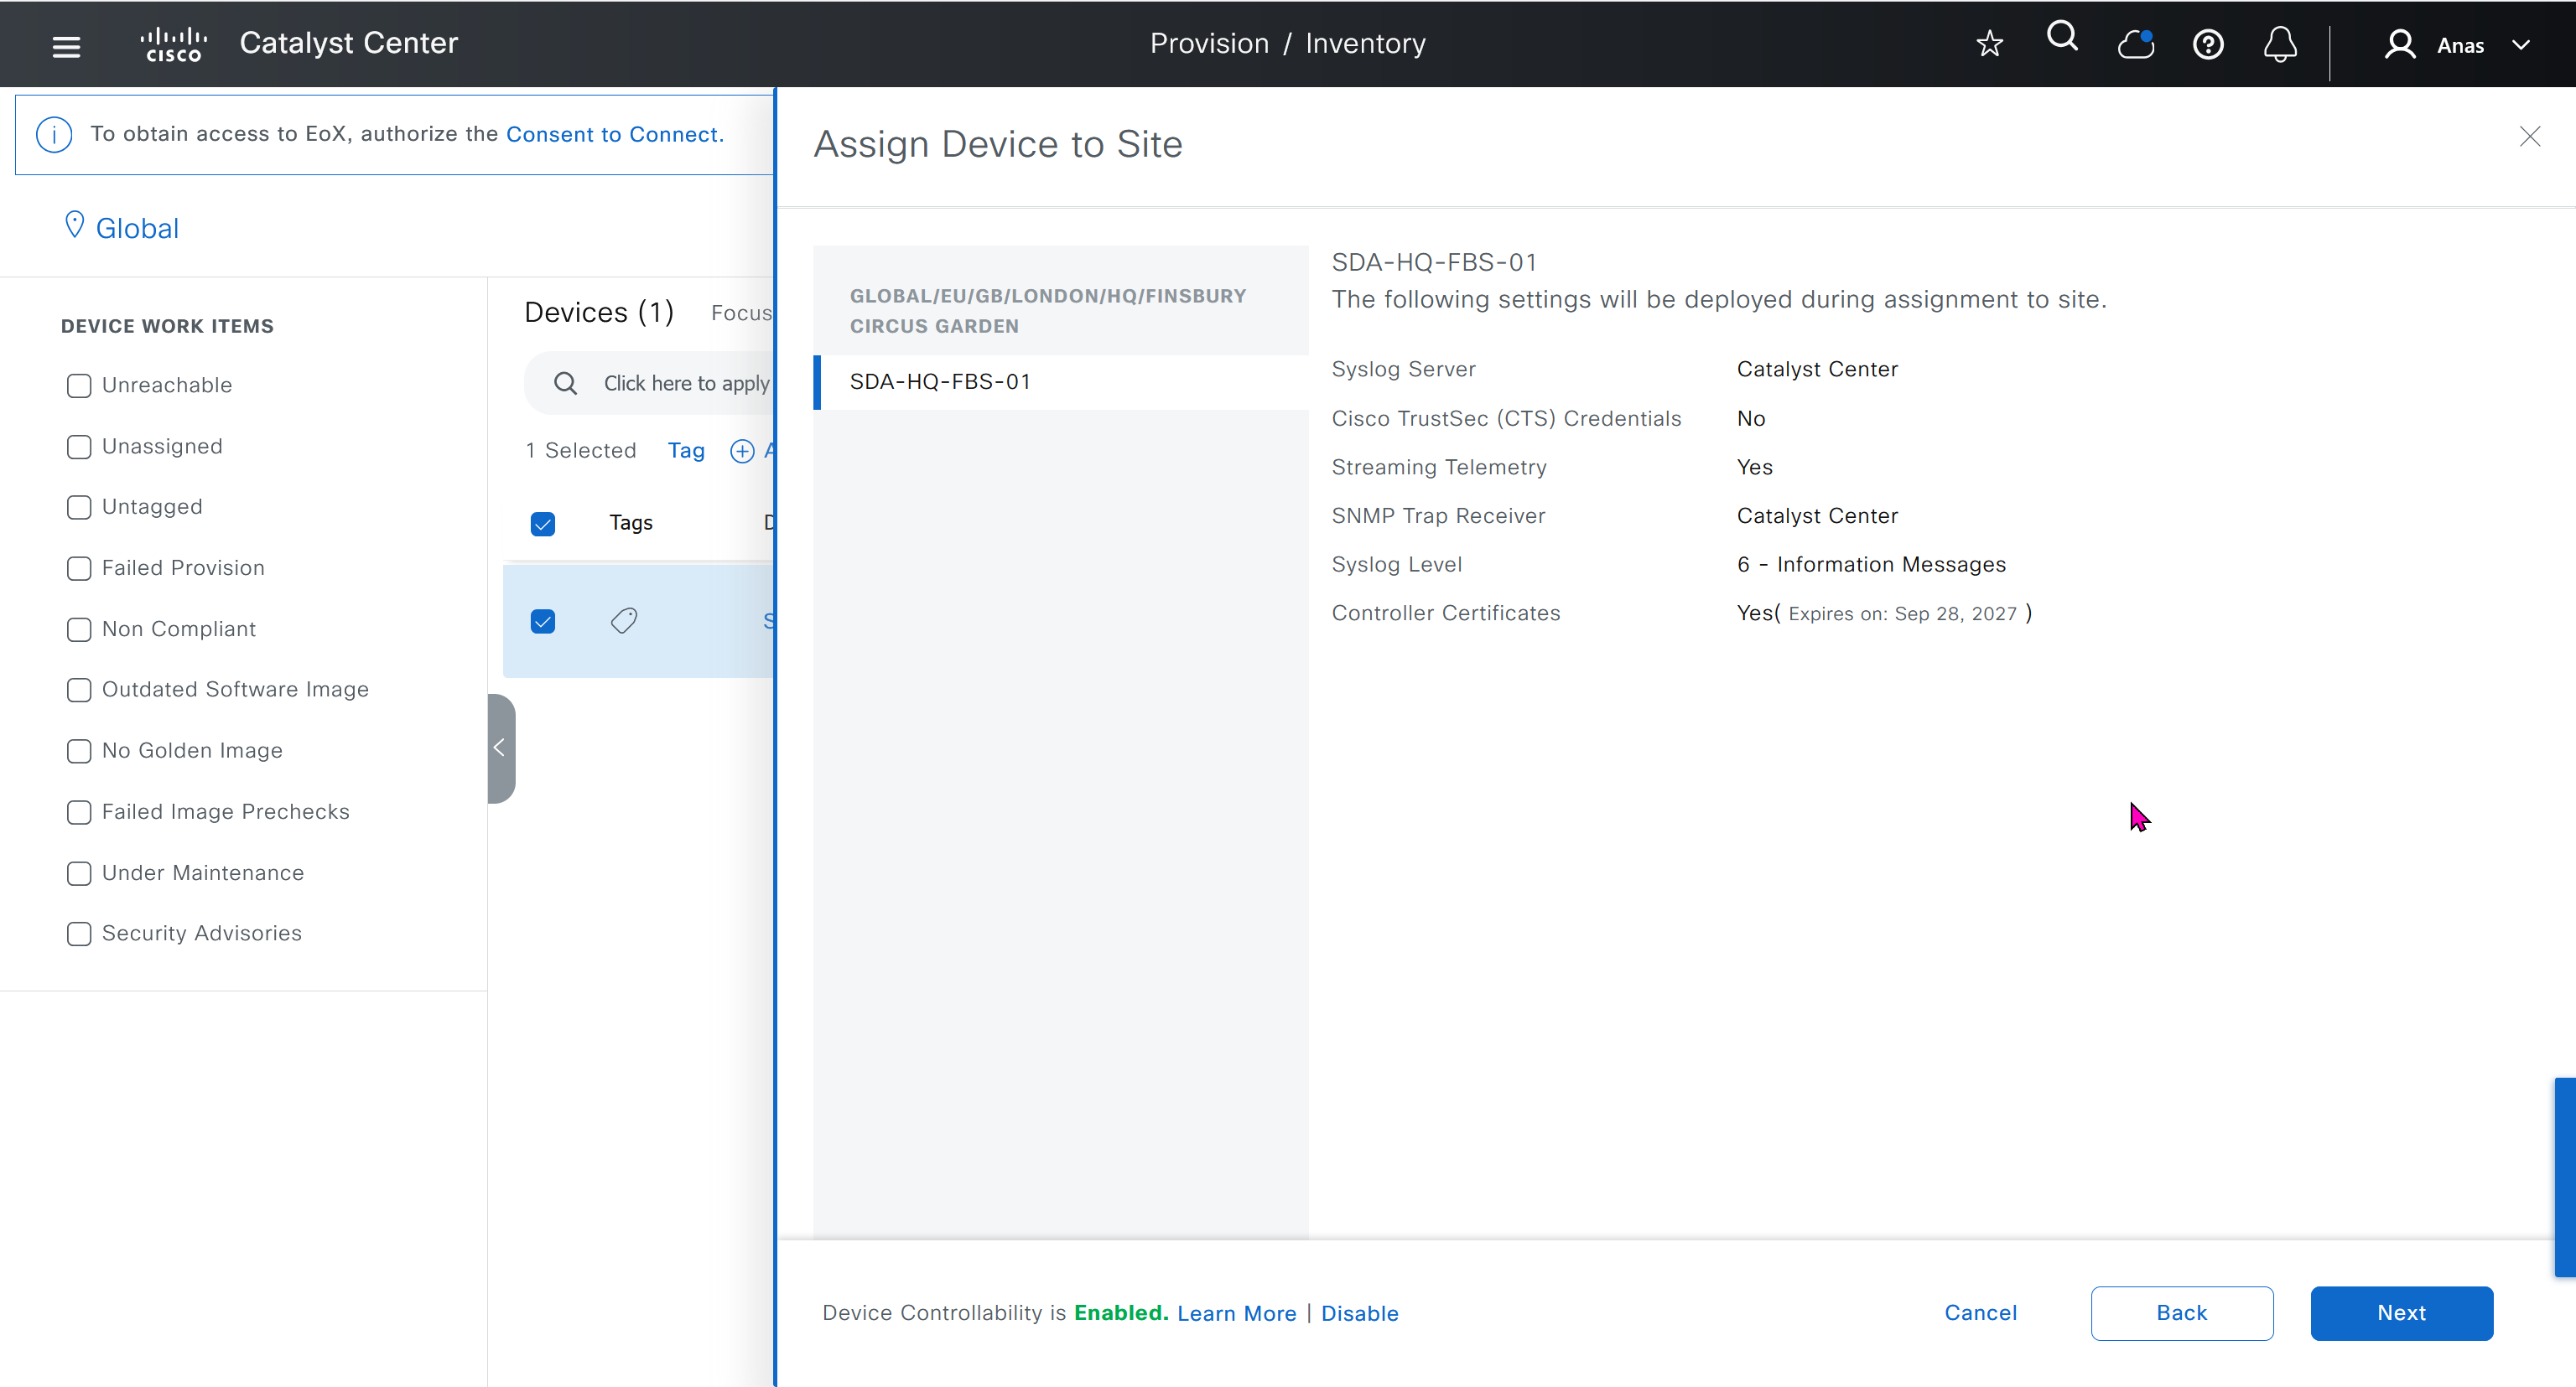Open the global search magnifier
The width and height of the screenshot is (2576, 1387).
coord(2062,38)
